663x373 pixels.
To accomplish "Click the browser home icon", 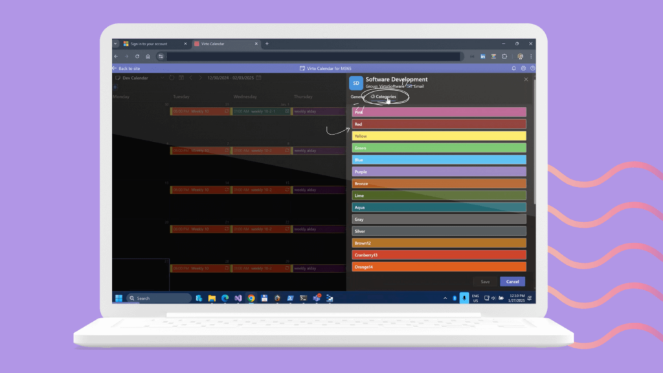I will click(x=148, y=56).
